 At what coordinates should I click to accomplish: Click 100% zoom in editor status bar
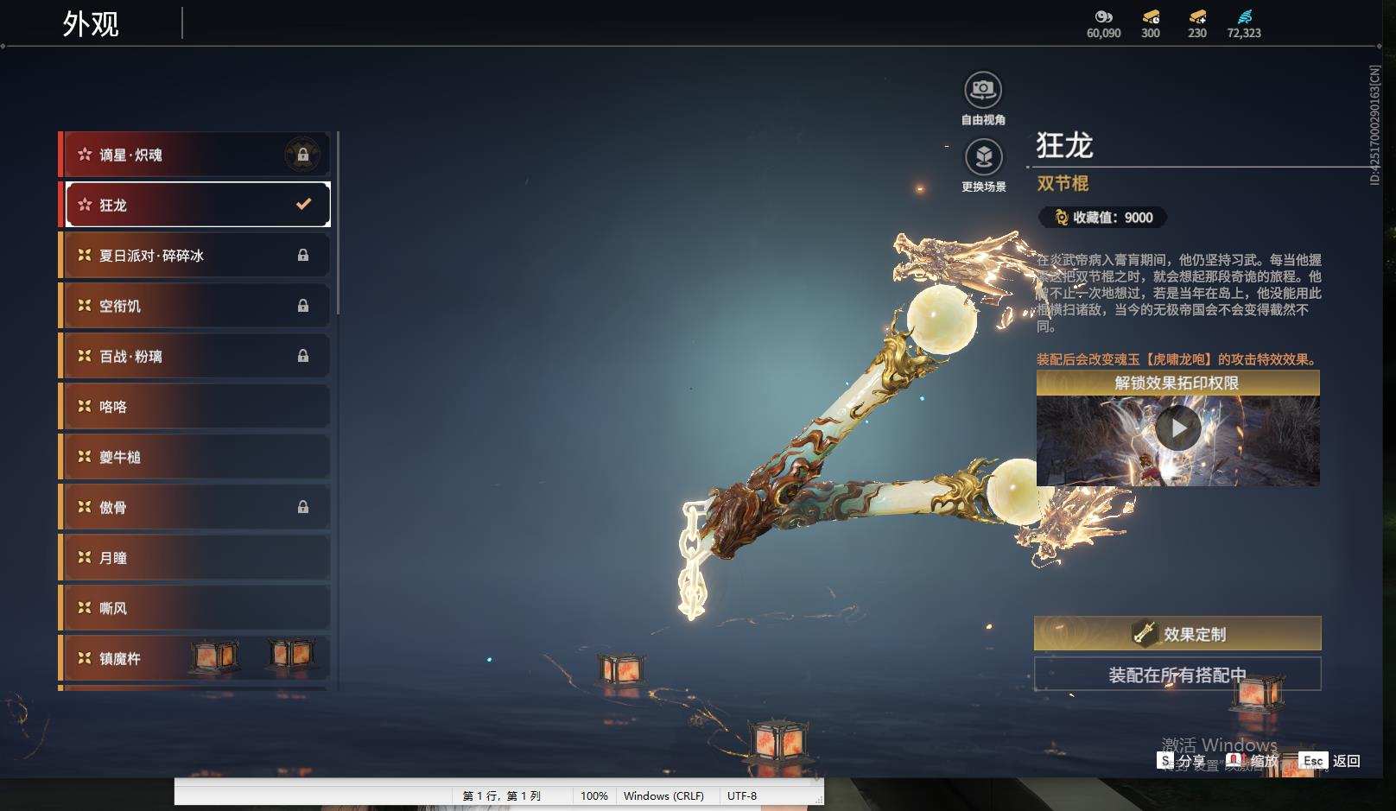pyautogui.click(x=593, y=795)
